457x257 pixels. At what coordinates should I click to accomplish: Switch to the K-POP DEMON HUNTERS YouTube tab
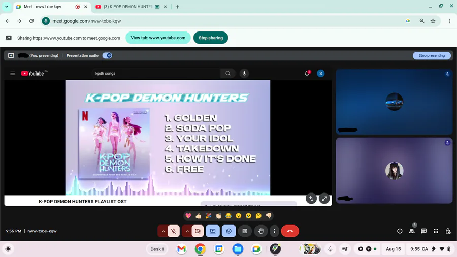point(127,7)
